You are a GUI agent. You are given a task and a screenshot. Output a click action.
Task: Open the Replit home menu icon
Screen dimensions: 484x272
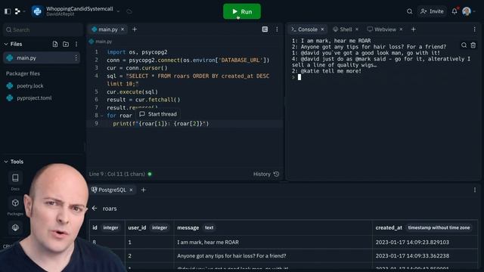18,11
